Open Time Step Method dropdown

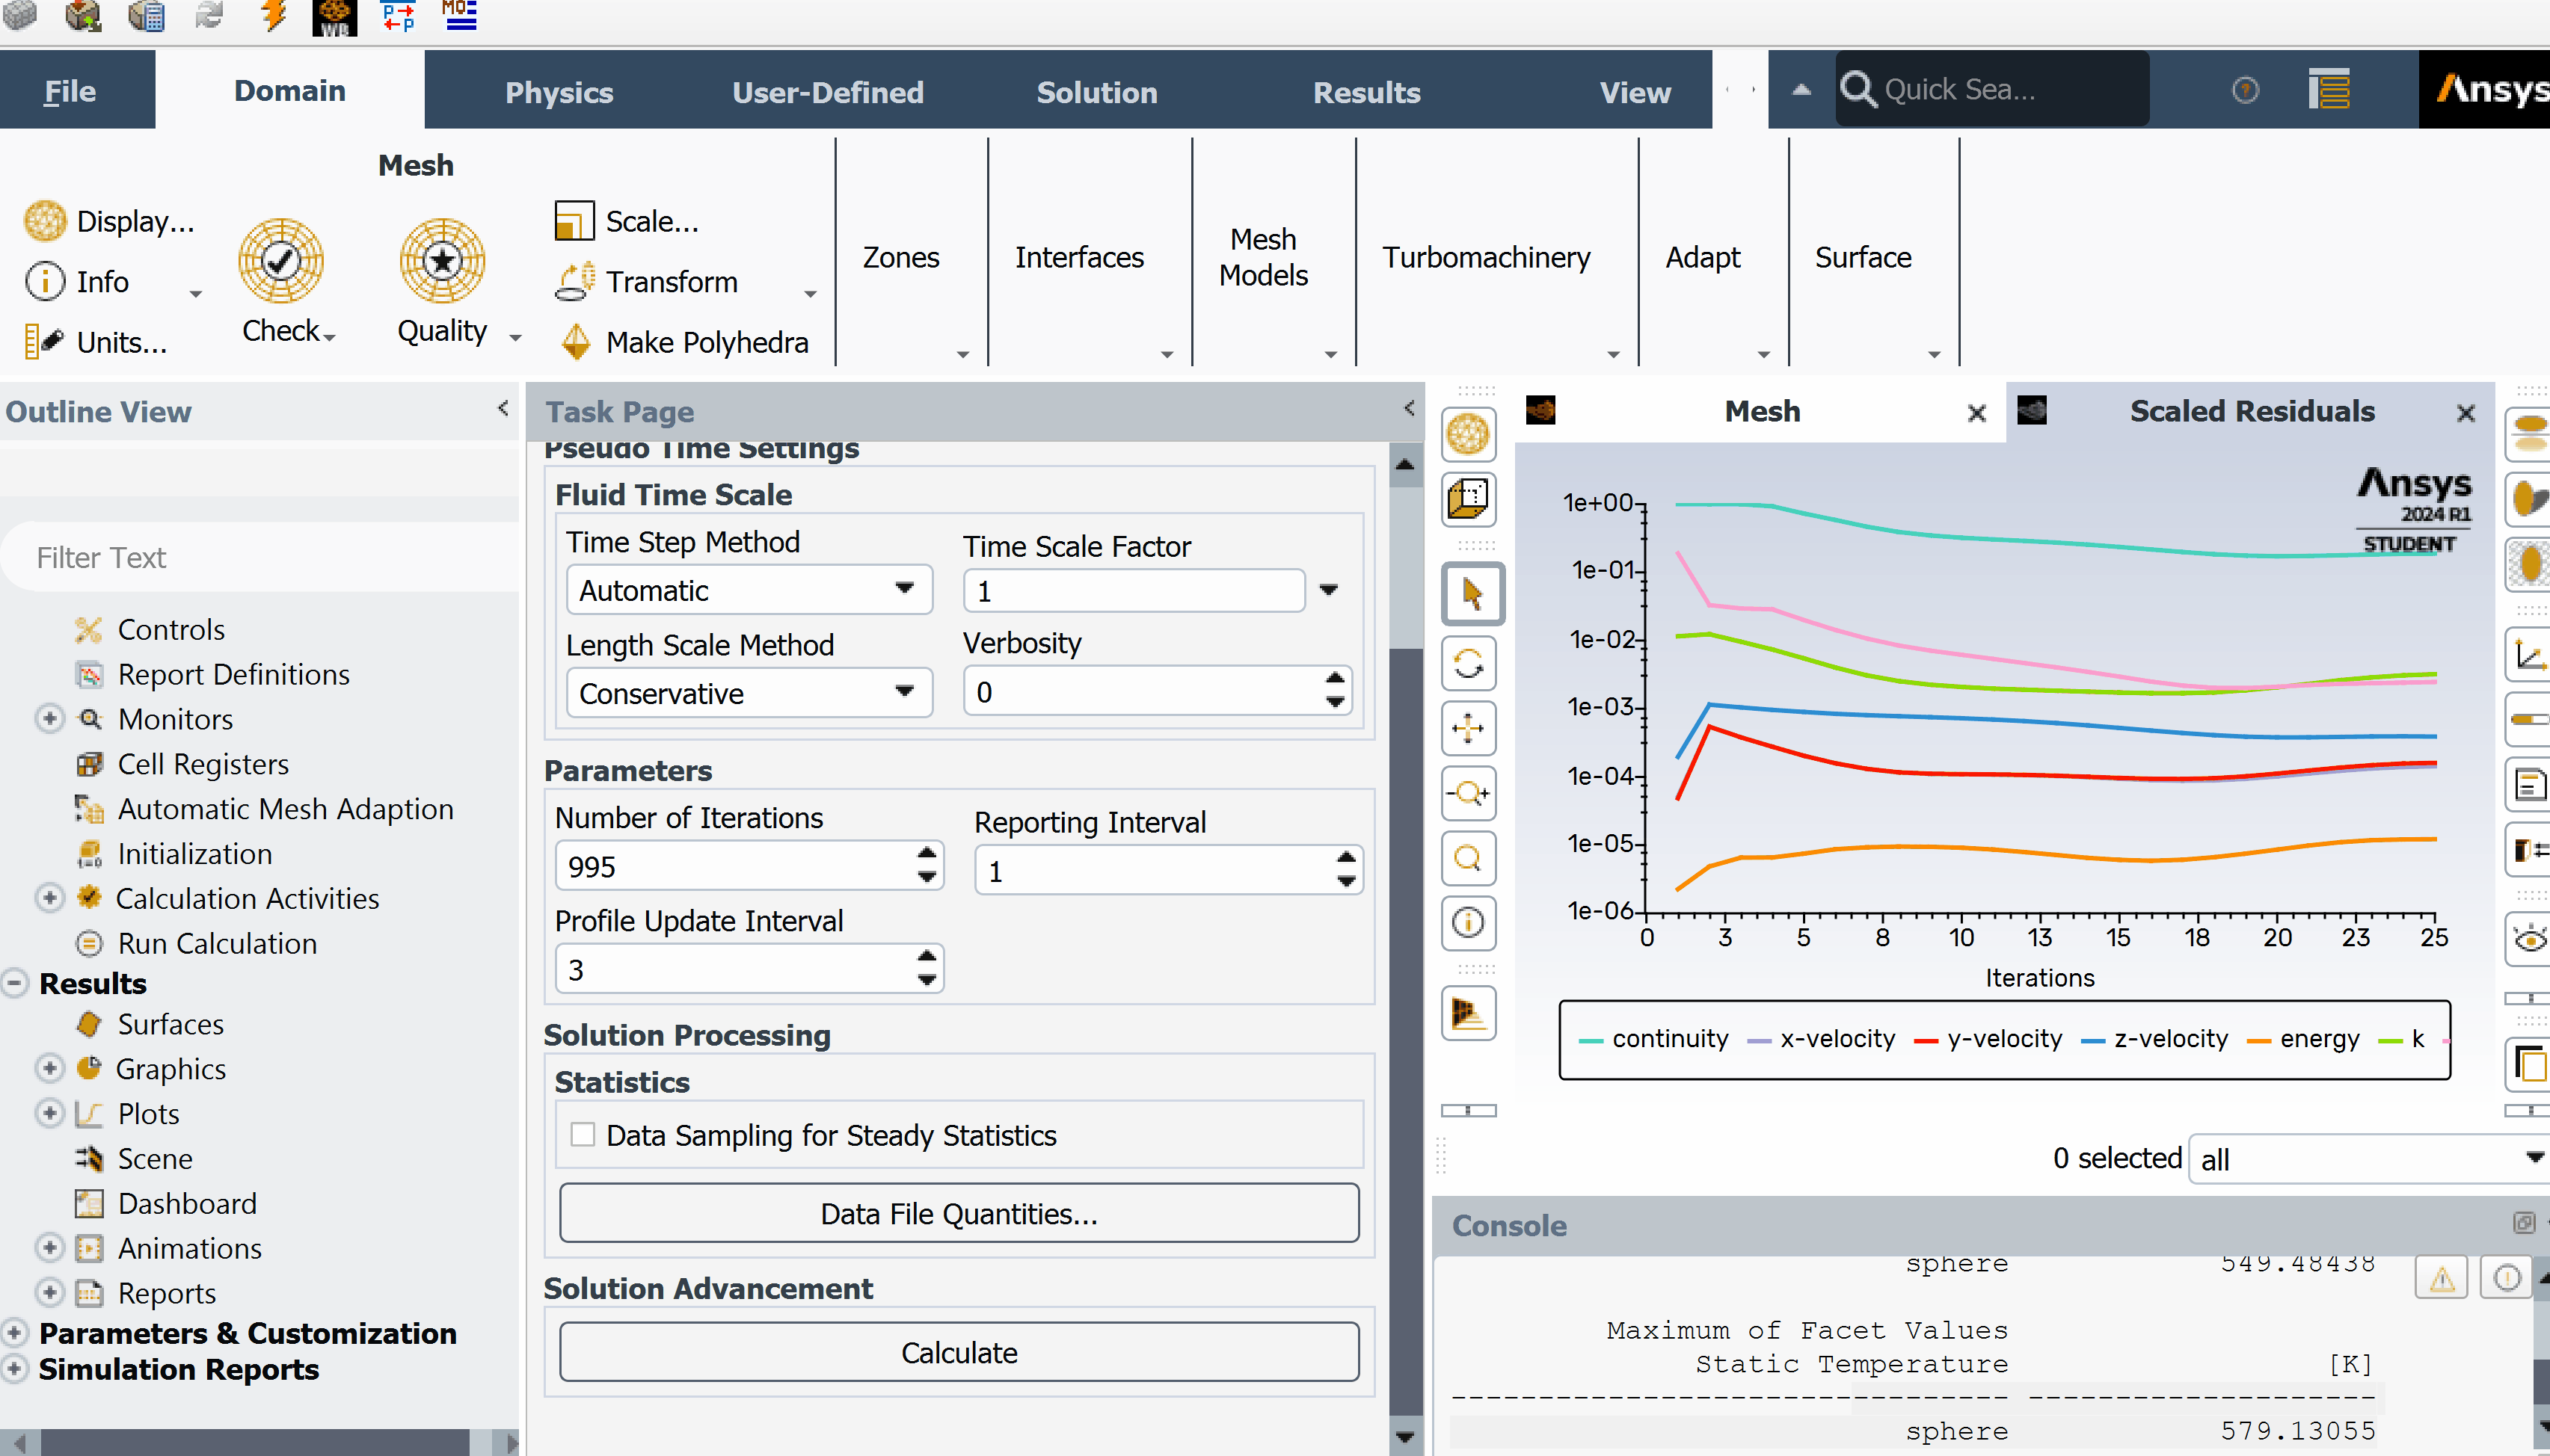tap(749, 590)
